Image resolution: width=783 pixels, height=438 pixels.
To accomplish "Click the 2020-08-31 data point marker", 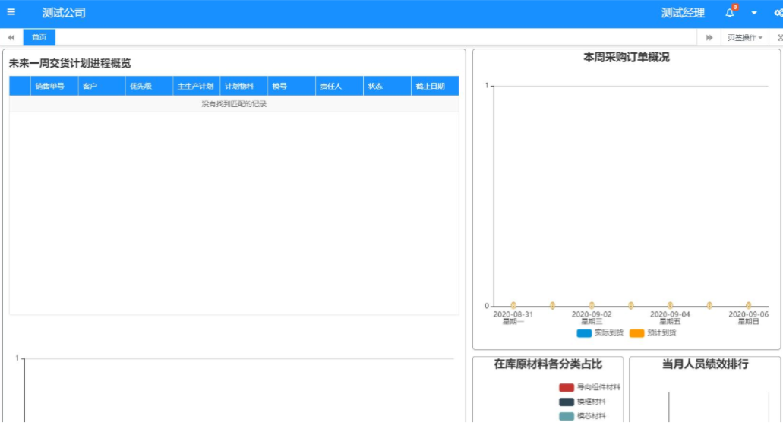I will click(x=513, y=306).
